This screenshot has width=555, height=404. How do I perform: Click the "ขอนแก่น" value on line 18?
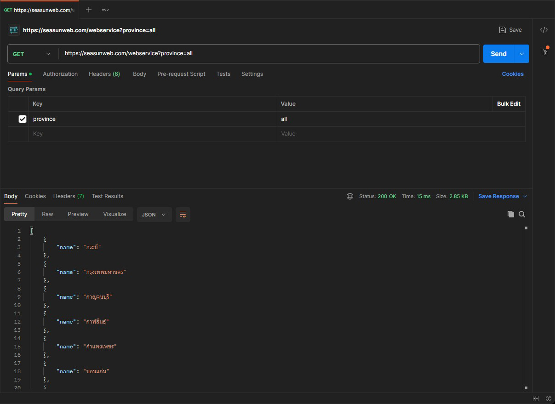coord(96,371)
